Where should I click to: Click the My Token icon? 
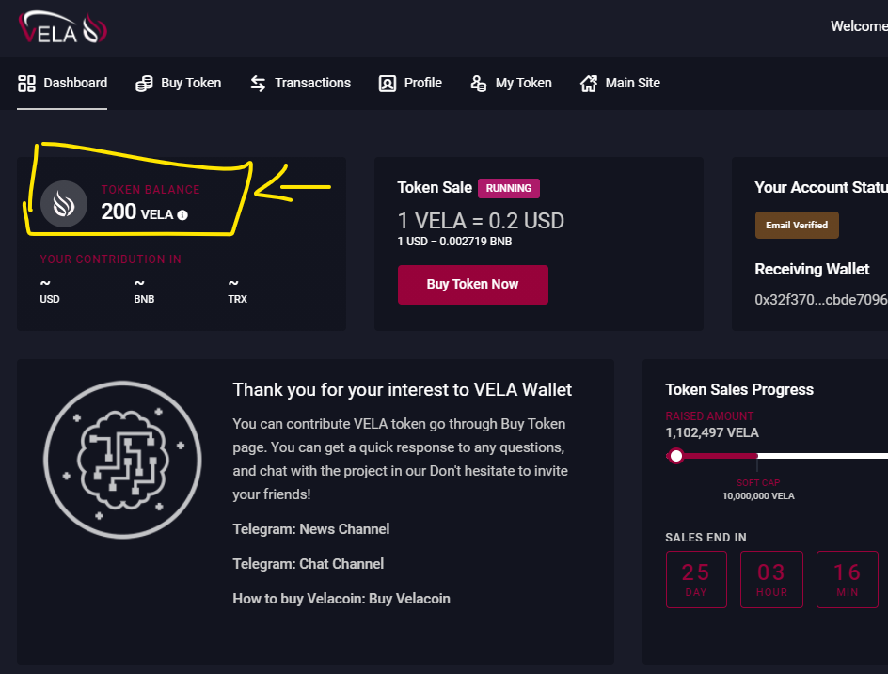tap(479, 84)
